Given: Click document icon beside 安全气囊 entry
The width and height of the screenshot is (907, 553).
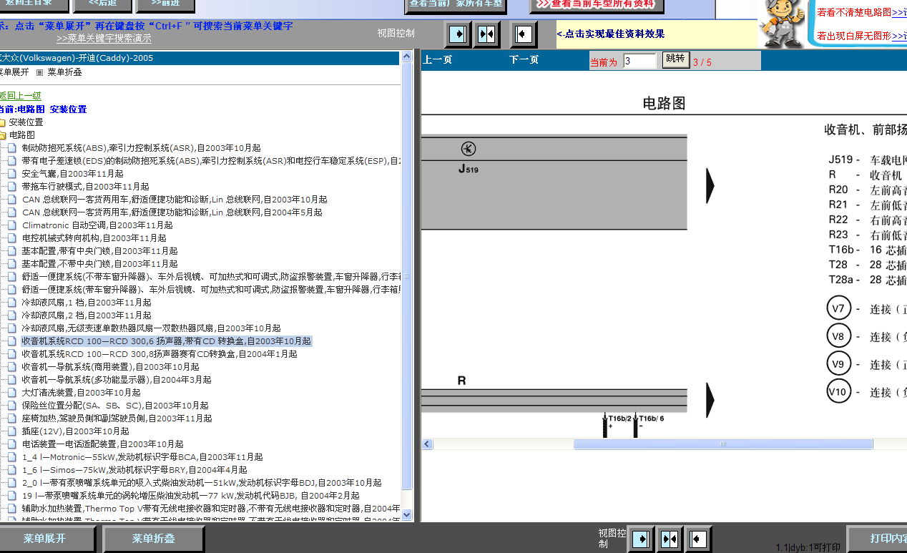Looking at the screenshot, I should point(12,174).
